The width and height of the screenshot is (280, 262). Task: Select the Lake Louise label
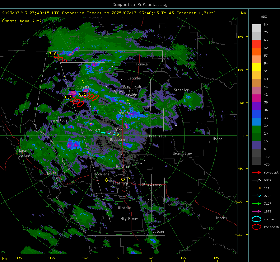[24, 153]
